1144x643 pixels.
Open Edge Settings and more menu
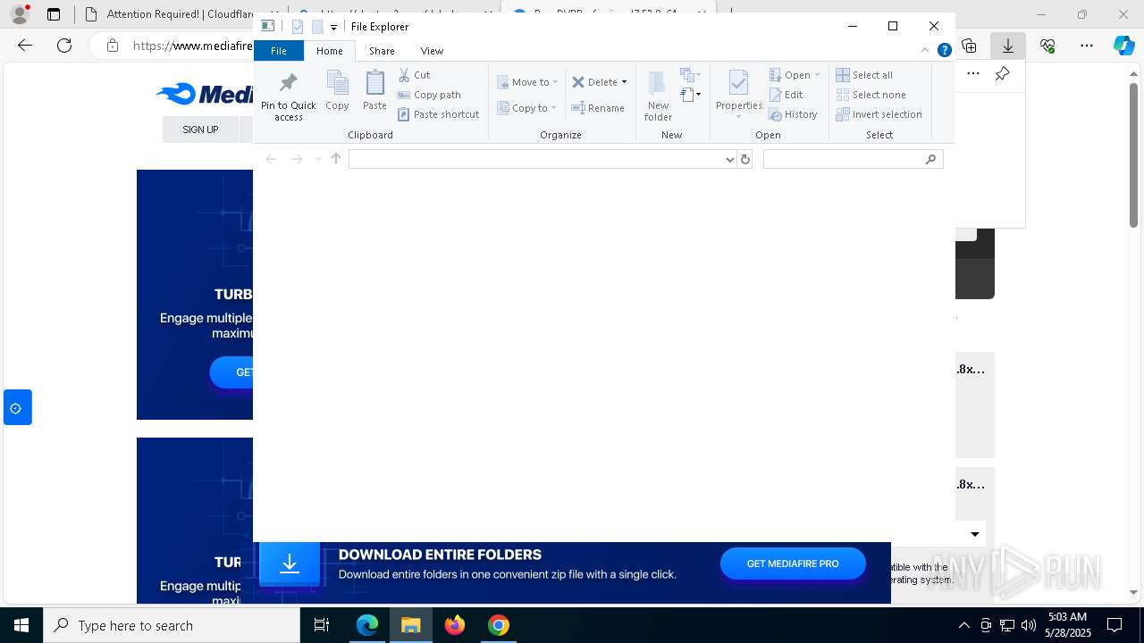[x=1086, y=46]
